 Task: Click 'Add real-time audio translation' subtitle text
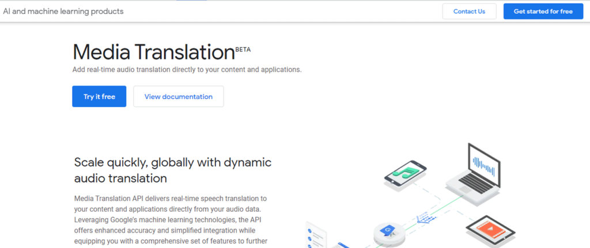coord(187,70)
